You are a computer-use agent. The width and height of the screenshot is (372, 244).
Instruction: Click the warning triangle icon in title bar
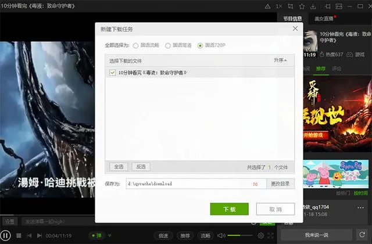tap(267, 6)
